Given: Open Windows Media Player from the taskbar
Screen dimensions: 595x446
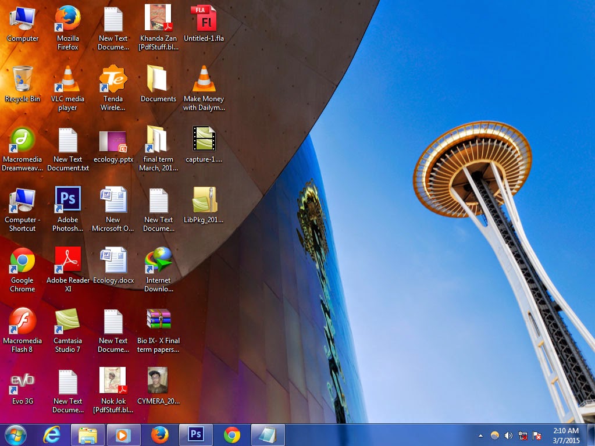Looking at the screenshot, I should pos(123,435).
